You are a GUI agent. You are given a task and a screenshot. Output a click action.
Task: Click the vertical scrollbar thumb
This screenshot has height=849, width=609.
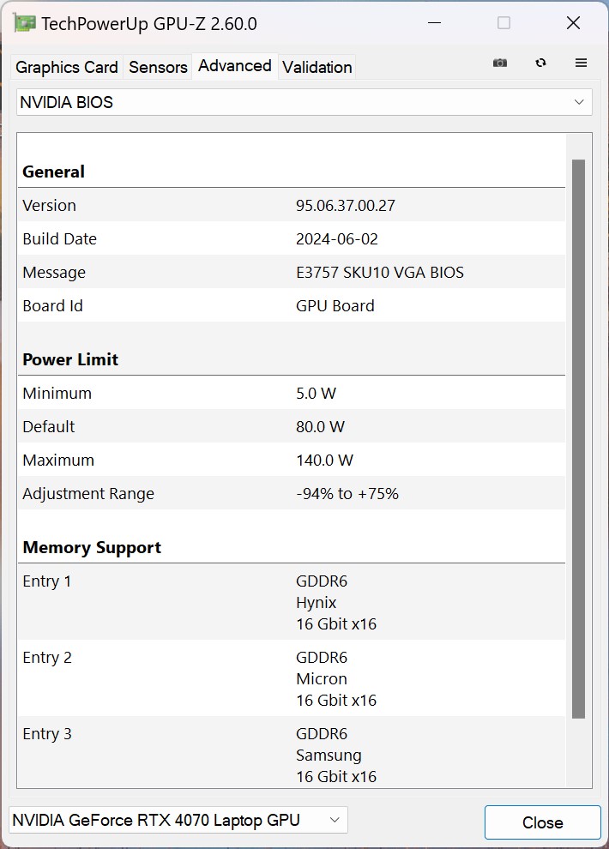[578, 437]
